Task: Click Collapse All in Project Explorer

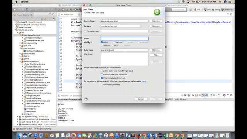Action: tap(42, 19)
